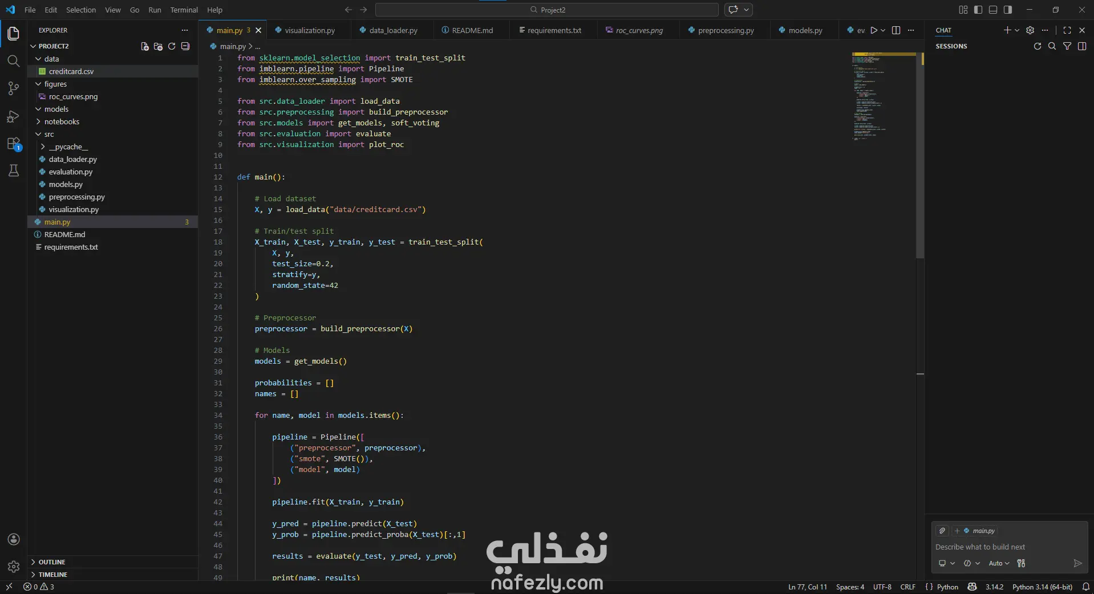Open the new chat dropdown arrow
Screen dimensions: 1094x594
[x=1017, y=30]
